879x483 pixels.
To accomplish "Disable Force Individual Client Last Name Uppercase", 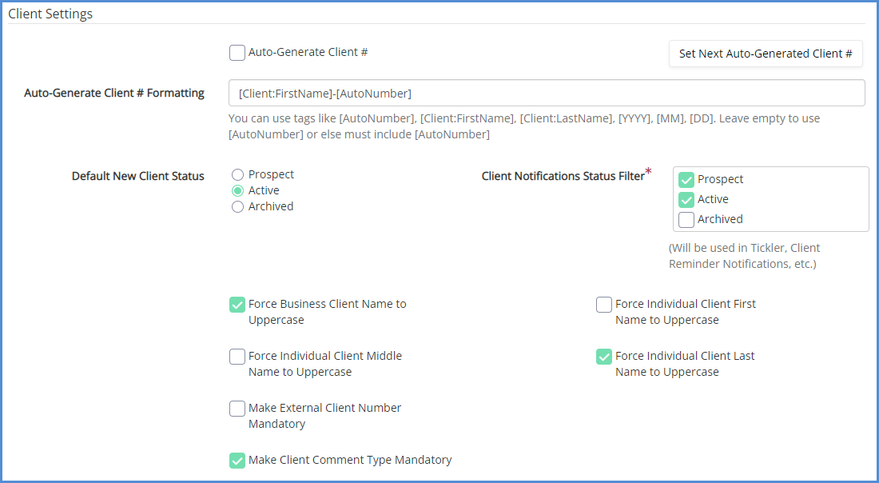I will [604, 357].
